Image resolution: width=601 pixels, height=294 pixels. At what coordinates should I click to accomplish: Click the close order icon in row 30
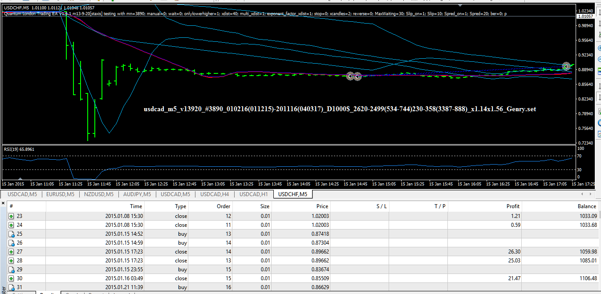click(x=11, y=278)
